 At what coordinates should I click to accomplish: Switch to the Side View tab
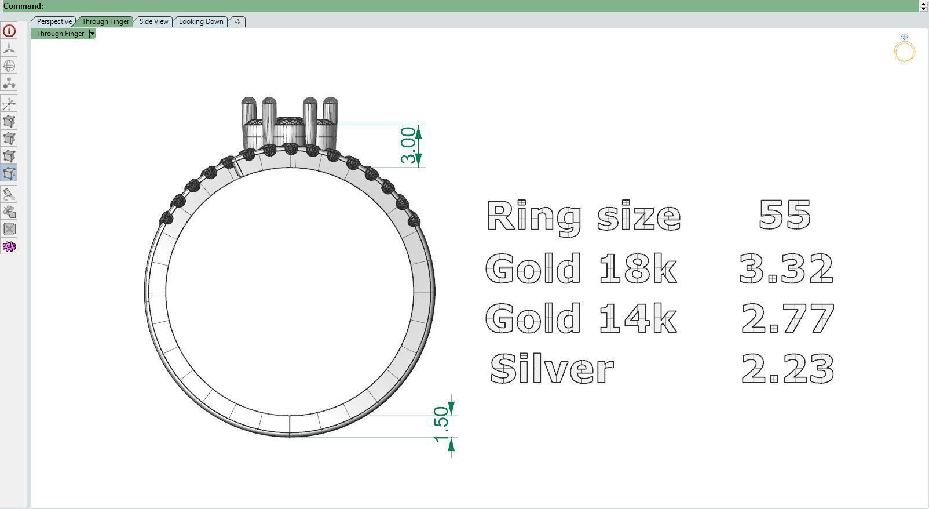[x=153, y=21]
